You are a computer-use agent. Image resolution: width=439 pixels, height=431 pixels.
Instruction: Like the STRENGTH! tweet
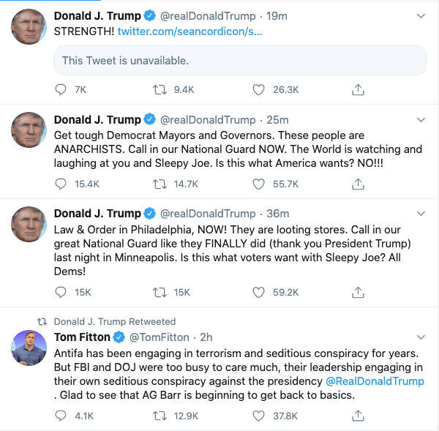[258, 89]
